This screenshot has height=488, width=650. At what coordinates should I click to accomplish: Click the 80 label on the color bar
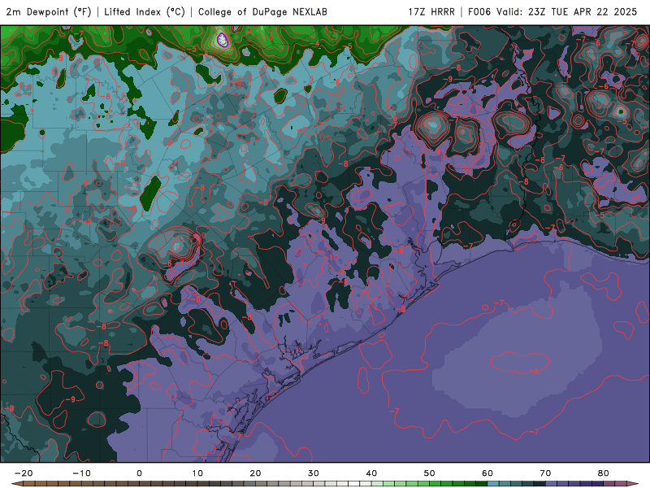click(604, 473)
